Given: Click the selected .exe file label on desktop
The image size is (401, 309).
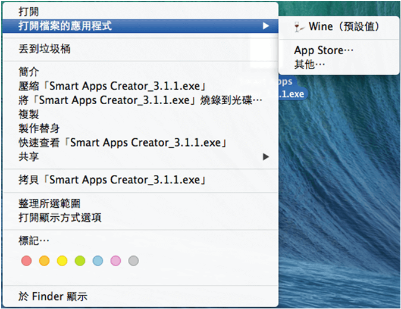Looking at the screenshot, I should click(x=292, y=88).
